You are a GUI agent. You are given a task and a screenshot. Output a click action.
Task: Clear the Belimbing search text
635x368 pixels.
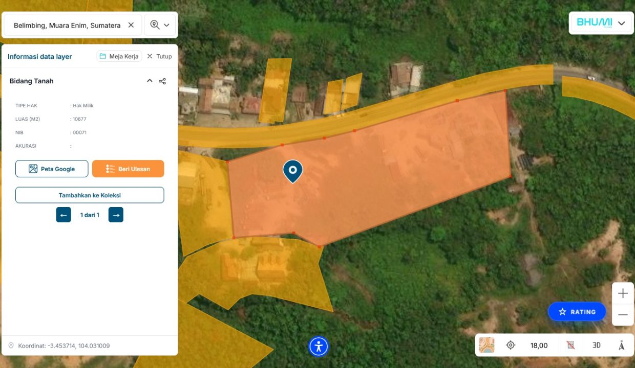coord(131,25)
